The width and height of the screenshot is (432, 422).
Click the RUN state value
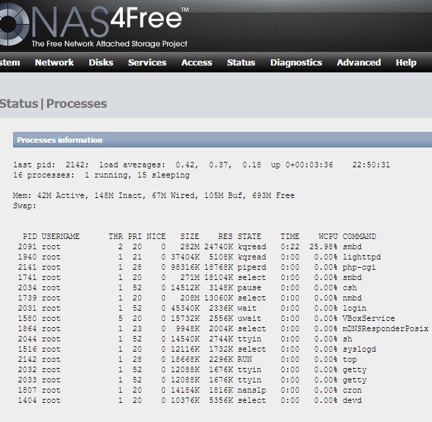[x=244, y=359]
